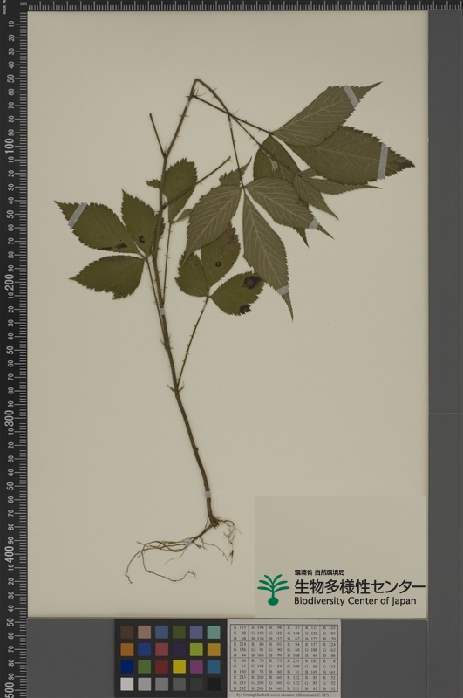This screenshot has height=698, width=463.
Task: Click the dark-spotted leaf near the center
Action: (235, 294)
